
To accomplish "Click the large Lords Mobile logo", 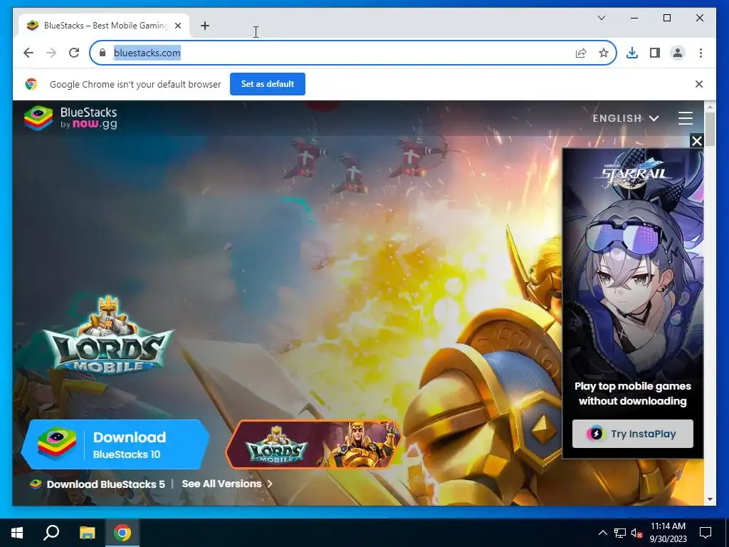I will (108, 335).
